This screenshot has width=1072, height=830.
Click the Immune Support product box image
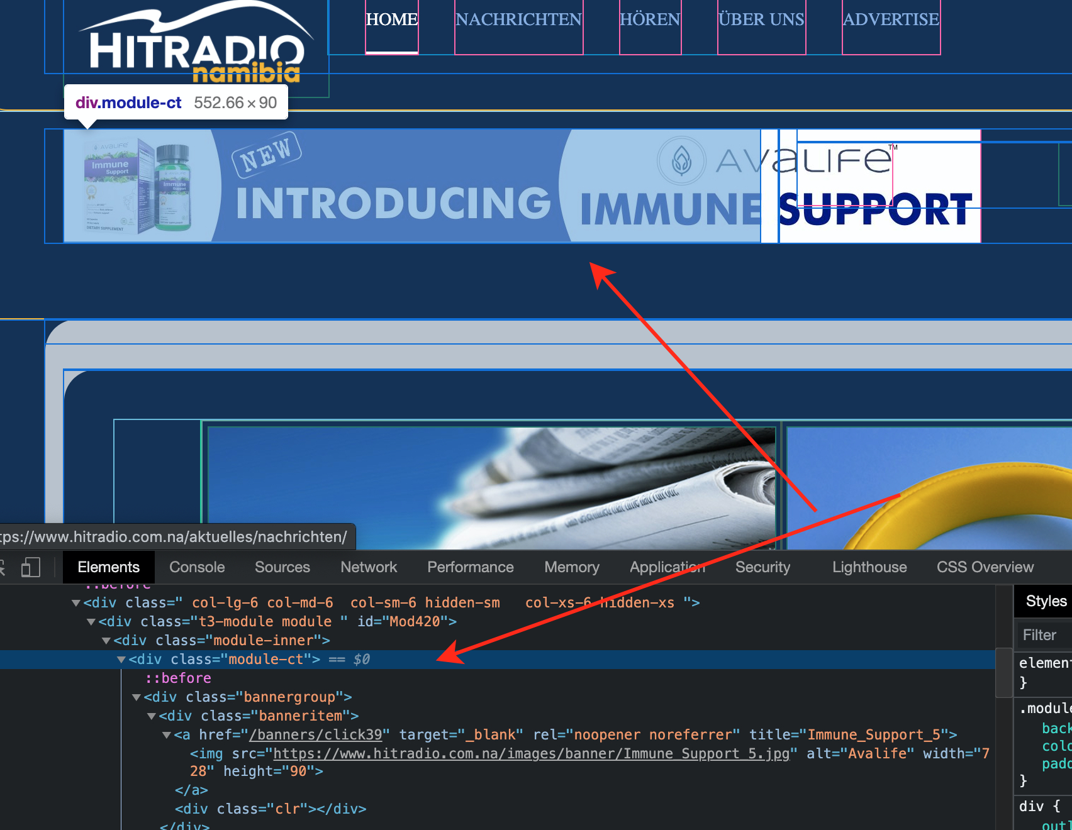[137, 186]
